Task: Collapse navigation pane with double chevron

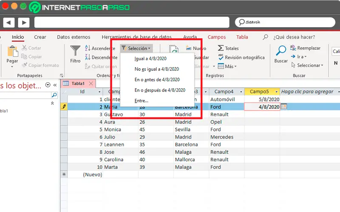Action: 55,85
